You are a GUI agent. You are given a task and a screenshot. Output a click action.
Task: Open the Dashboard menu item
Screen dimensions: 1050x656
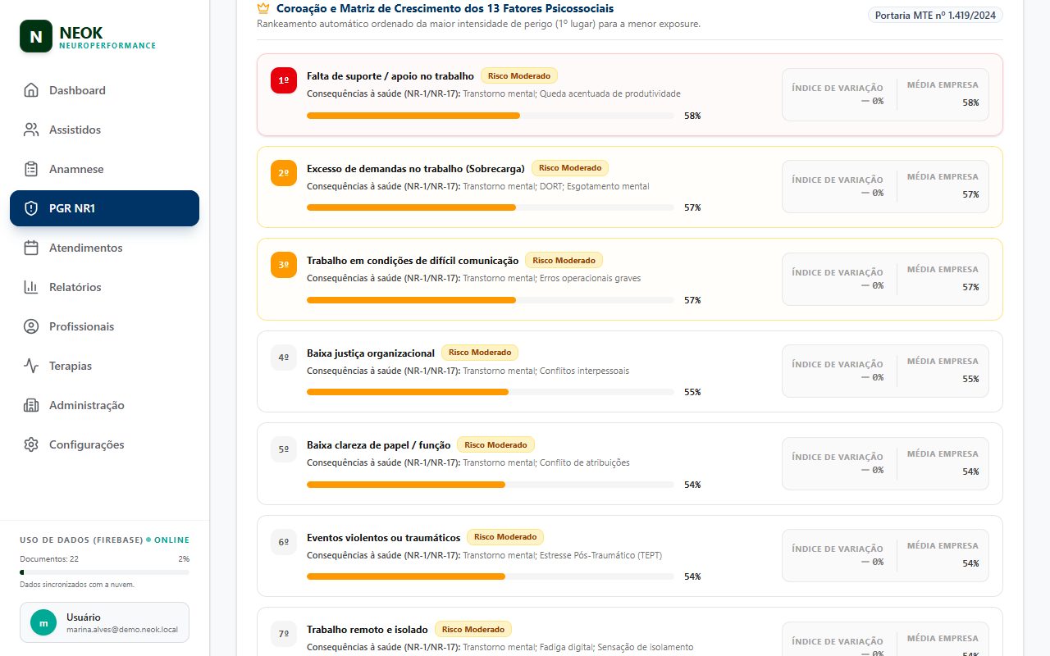(x=104, y=90)
